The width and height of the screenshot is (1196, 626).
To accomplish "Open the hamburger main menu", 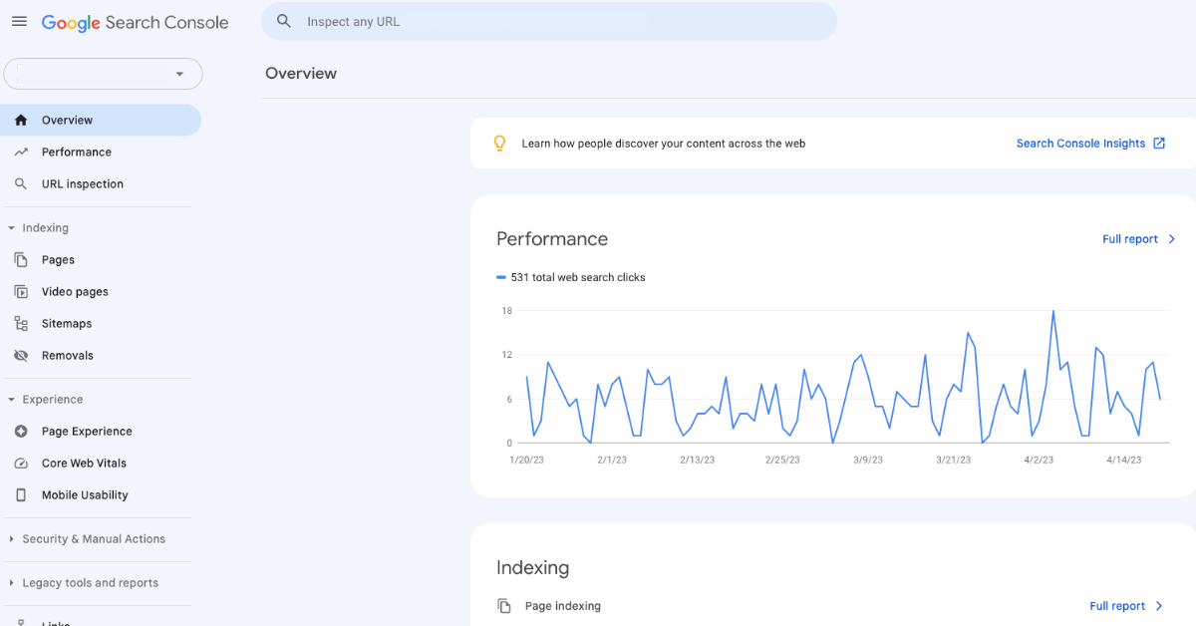I will (x=19, y=22).
